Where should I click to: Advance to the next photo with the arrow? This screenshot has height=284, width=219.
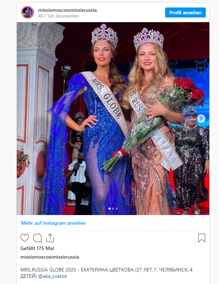point(201,119)
